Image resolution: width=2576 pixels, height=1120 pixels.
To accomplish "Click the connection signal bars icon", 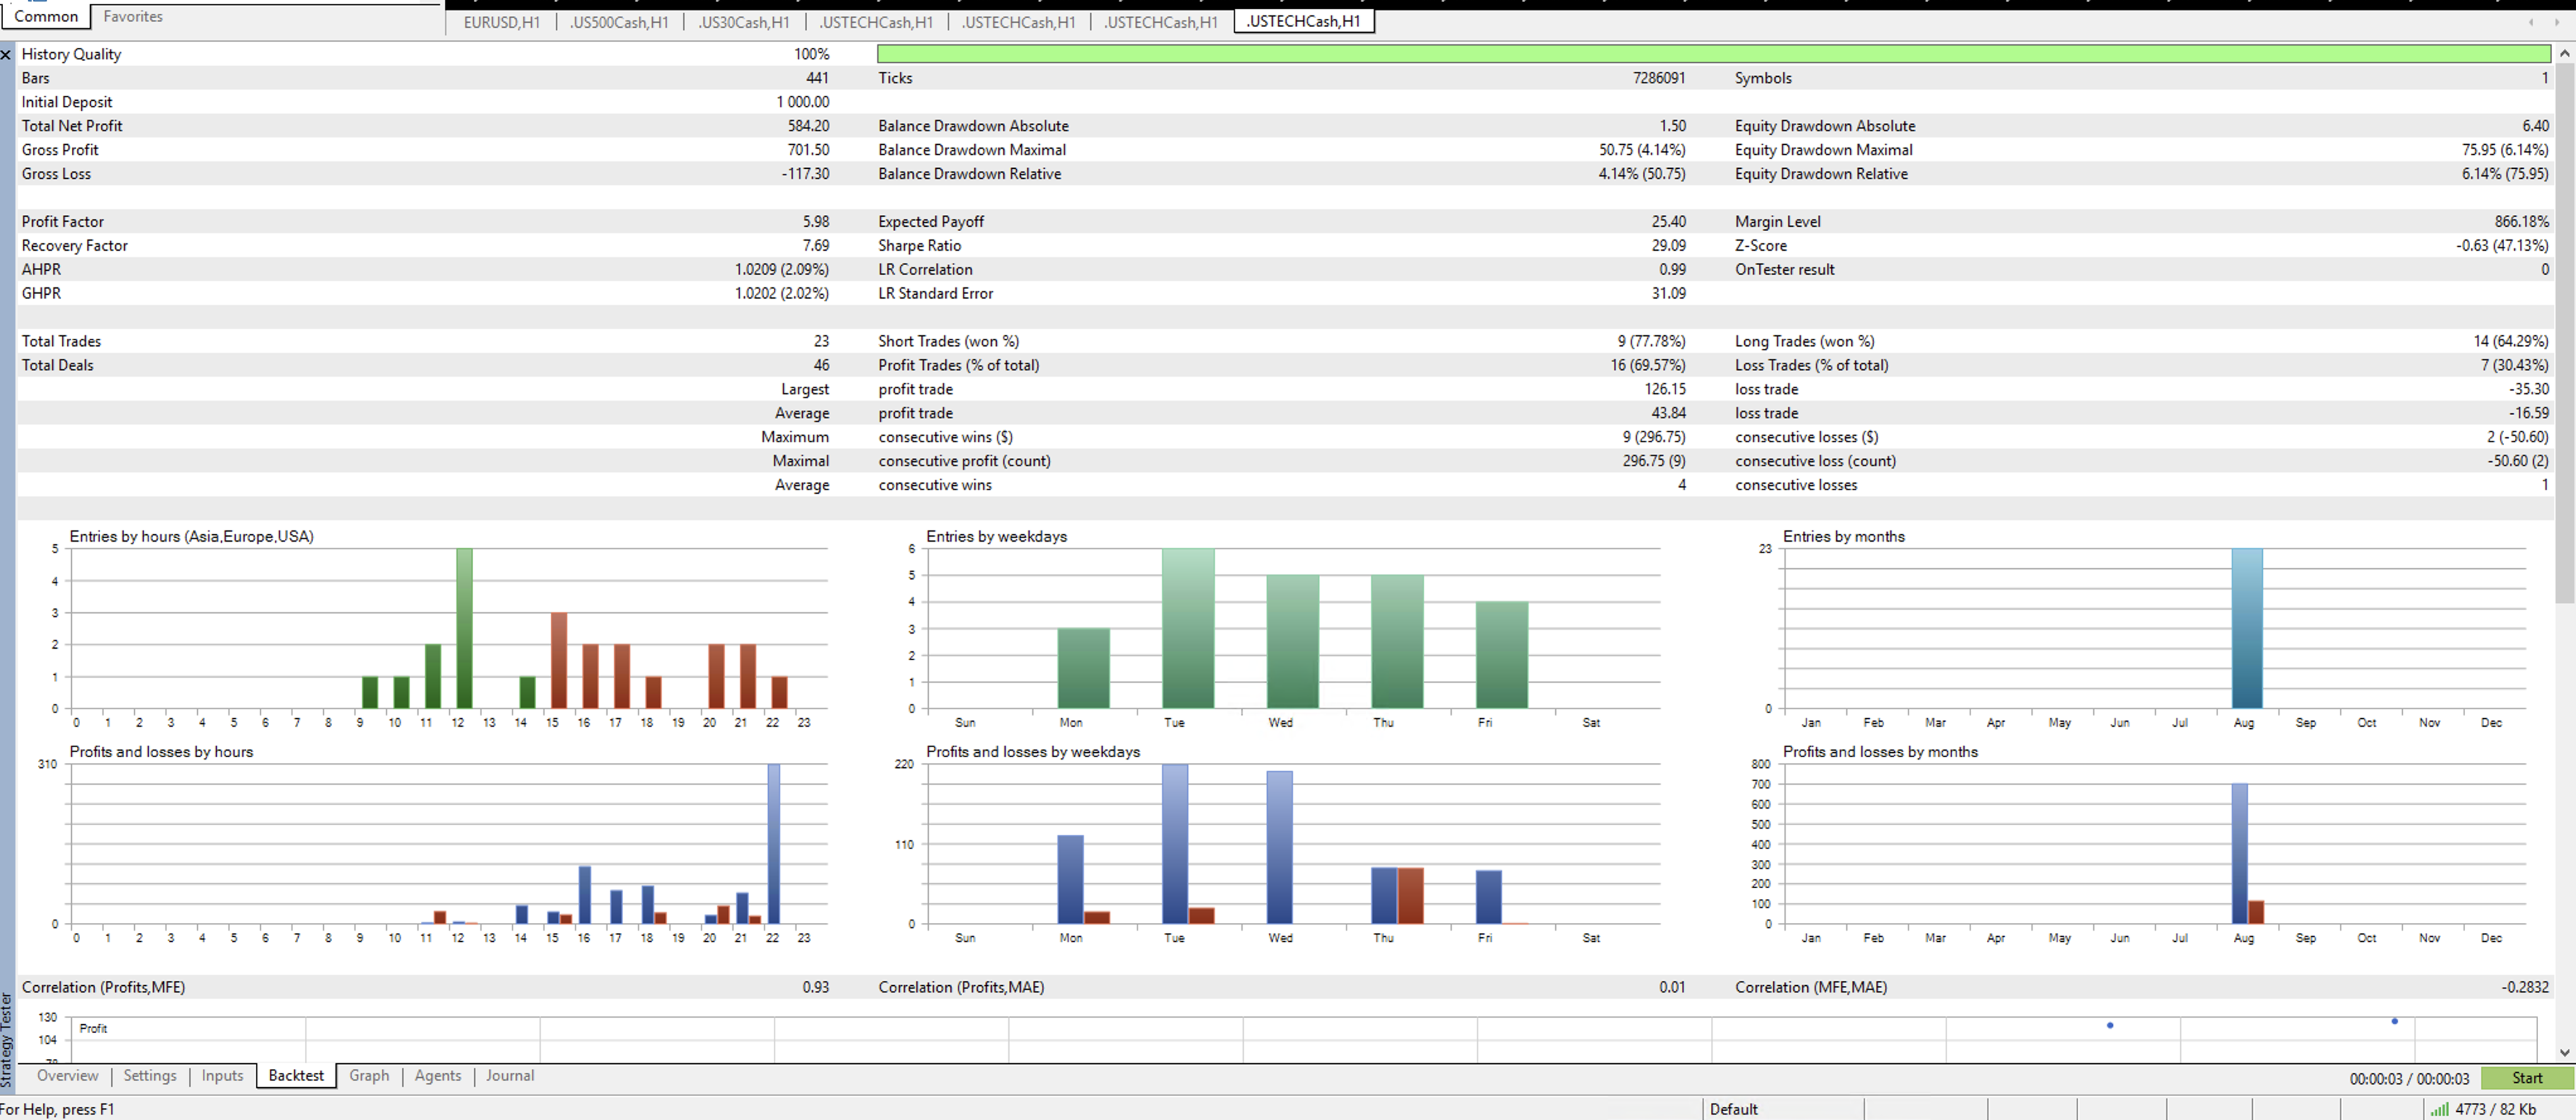I will [x=2439, y=1109].
